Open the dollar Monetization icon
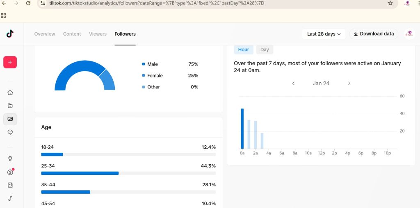This screenshot has height=208, width=420. [x=10, y=172]
